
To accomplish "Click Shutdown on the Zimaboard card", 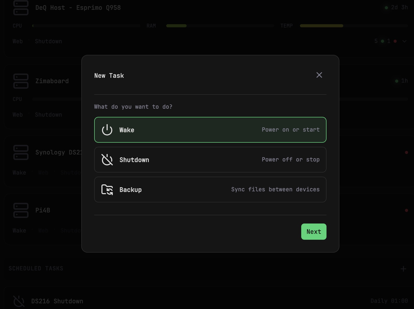I will pyautogui.click(x=48, y=115).
